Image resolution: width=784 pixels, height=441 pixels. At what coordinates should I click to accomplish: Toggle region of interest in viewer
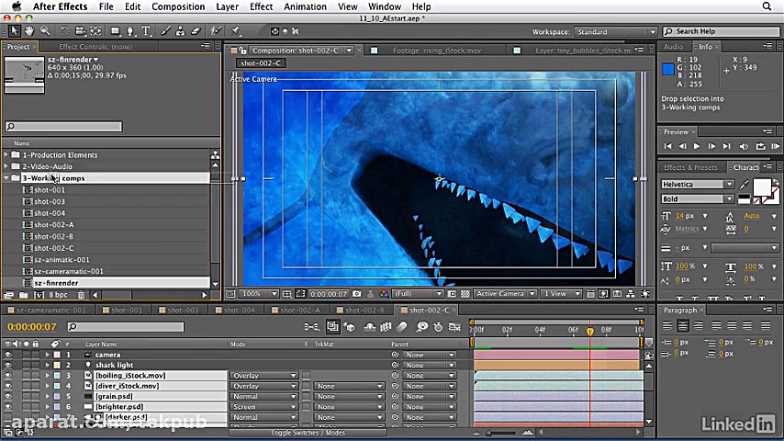click(452, 294)
